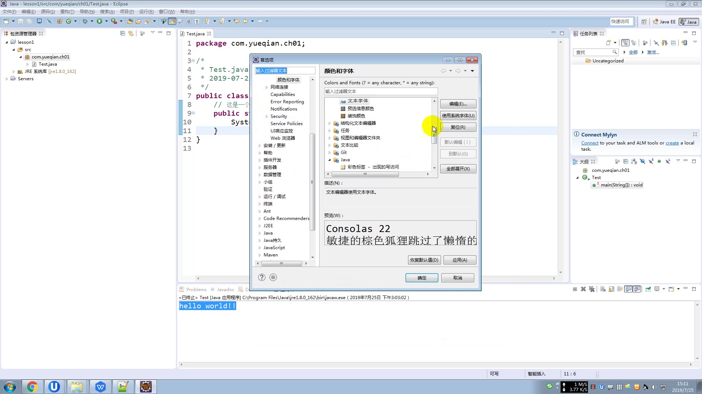Expand JRE system library in Package Explorer
The image size is (702, 394).
pyautogui.click(x=14, y=72)
